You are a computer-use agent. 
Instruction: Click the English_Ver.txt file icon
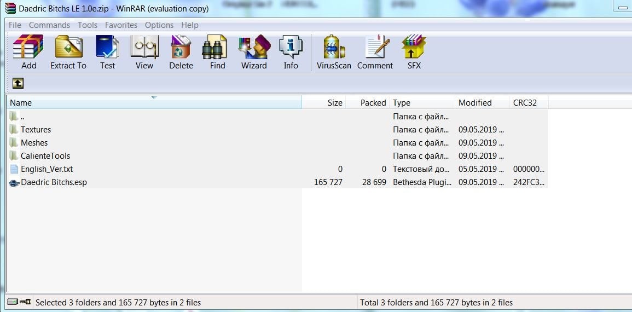coord(15,169)
